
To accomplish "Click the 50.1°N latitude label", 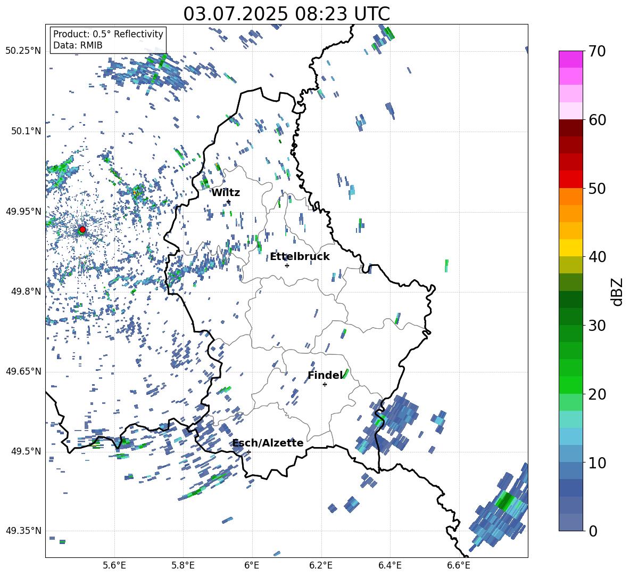I will 26,132.
